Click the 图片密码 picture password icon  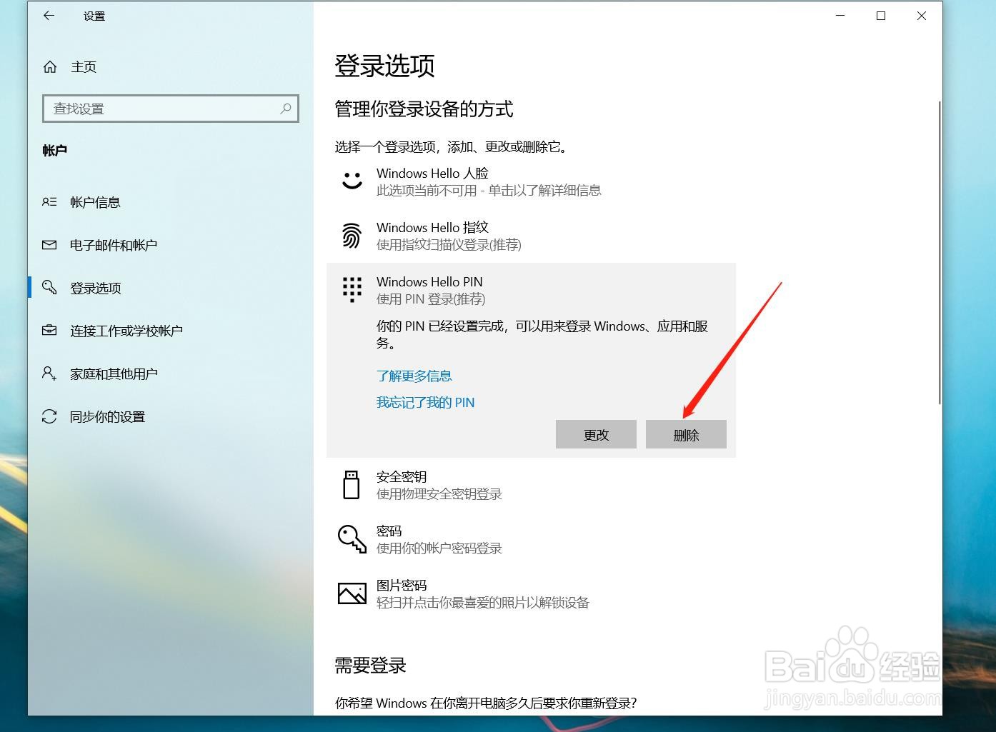(x=352, y=593)
